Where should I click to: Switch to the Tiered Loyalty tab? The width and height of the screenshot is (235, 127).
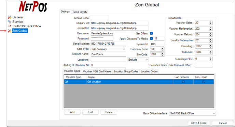(80, 12)
